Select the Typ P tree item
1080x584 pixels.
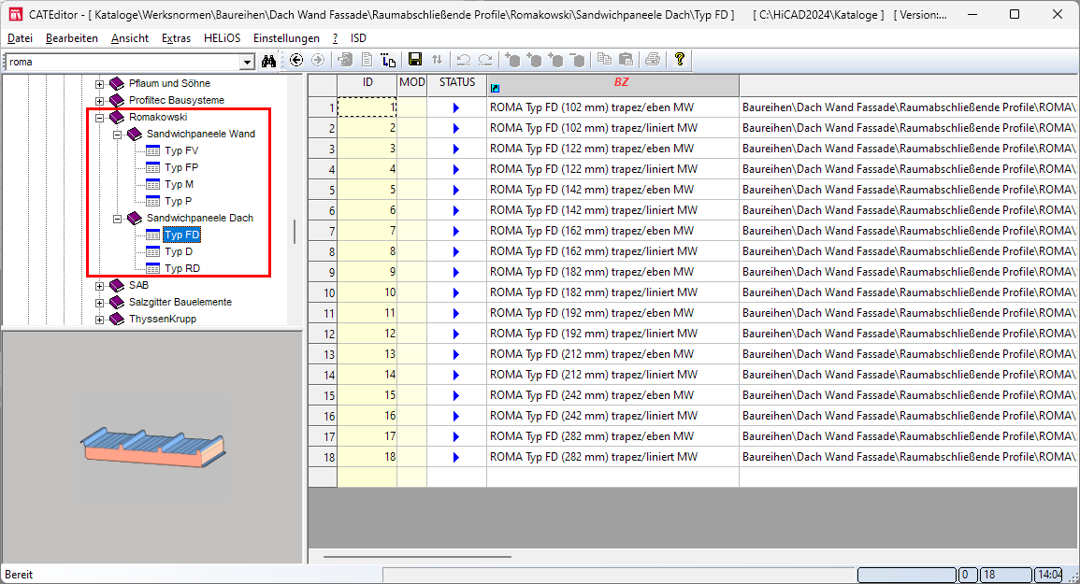point(179,201)
